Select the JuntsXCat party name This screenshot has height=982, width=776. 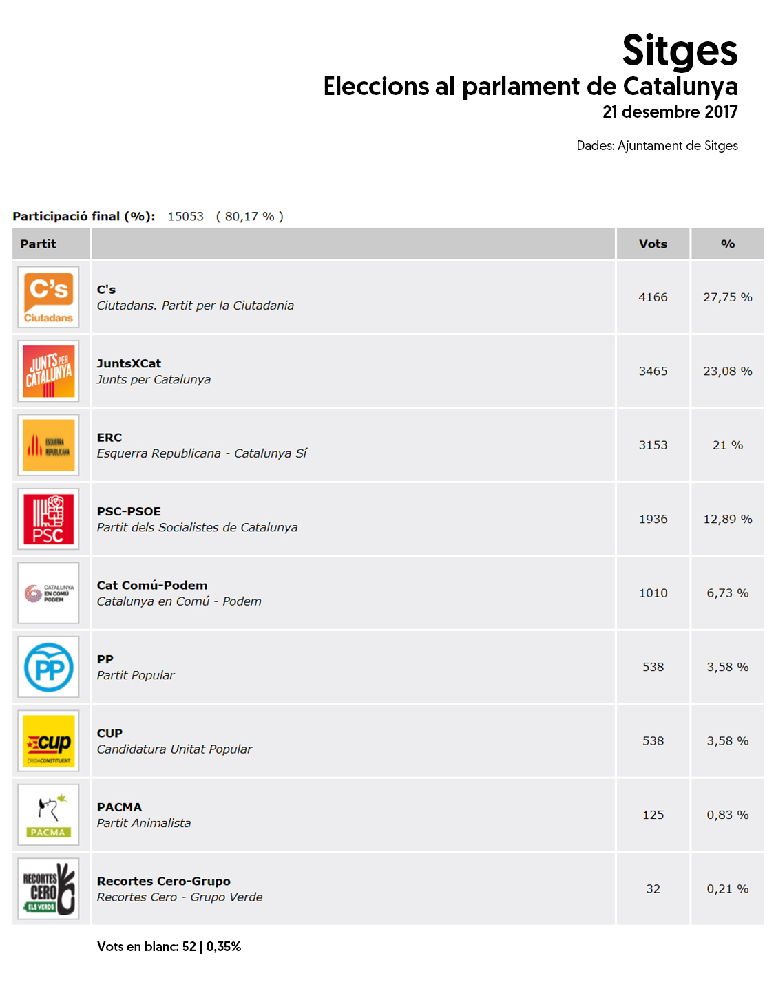[x=129, y=363]
